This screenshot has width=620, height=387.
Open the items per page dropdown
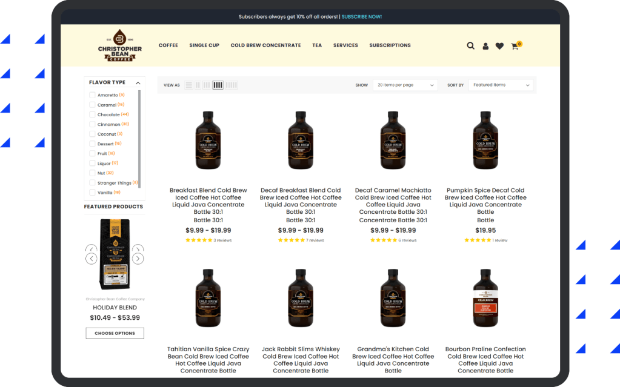tap(405, 85)
